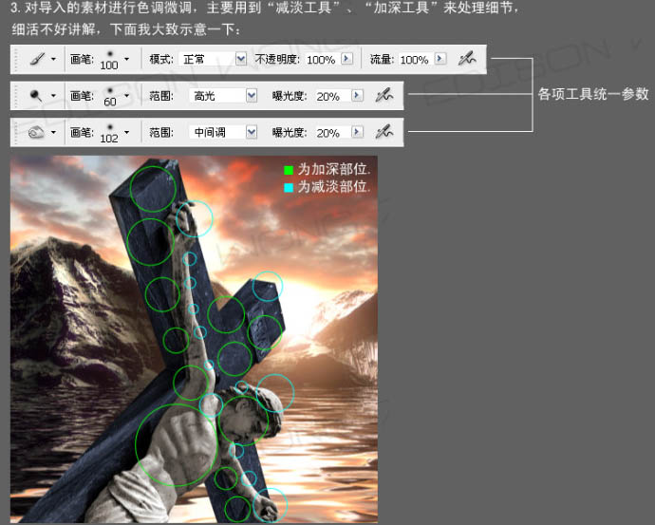The width and height of the screenshot is (655, 525).
Task: Click the cyan 减淡部位 legend swatch
Action: coord(289,188)
